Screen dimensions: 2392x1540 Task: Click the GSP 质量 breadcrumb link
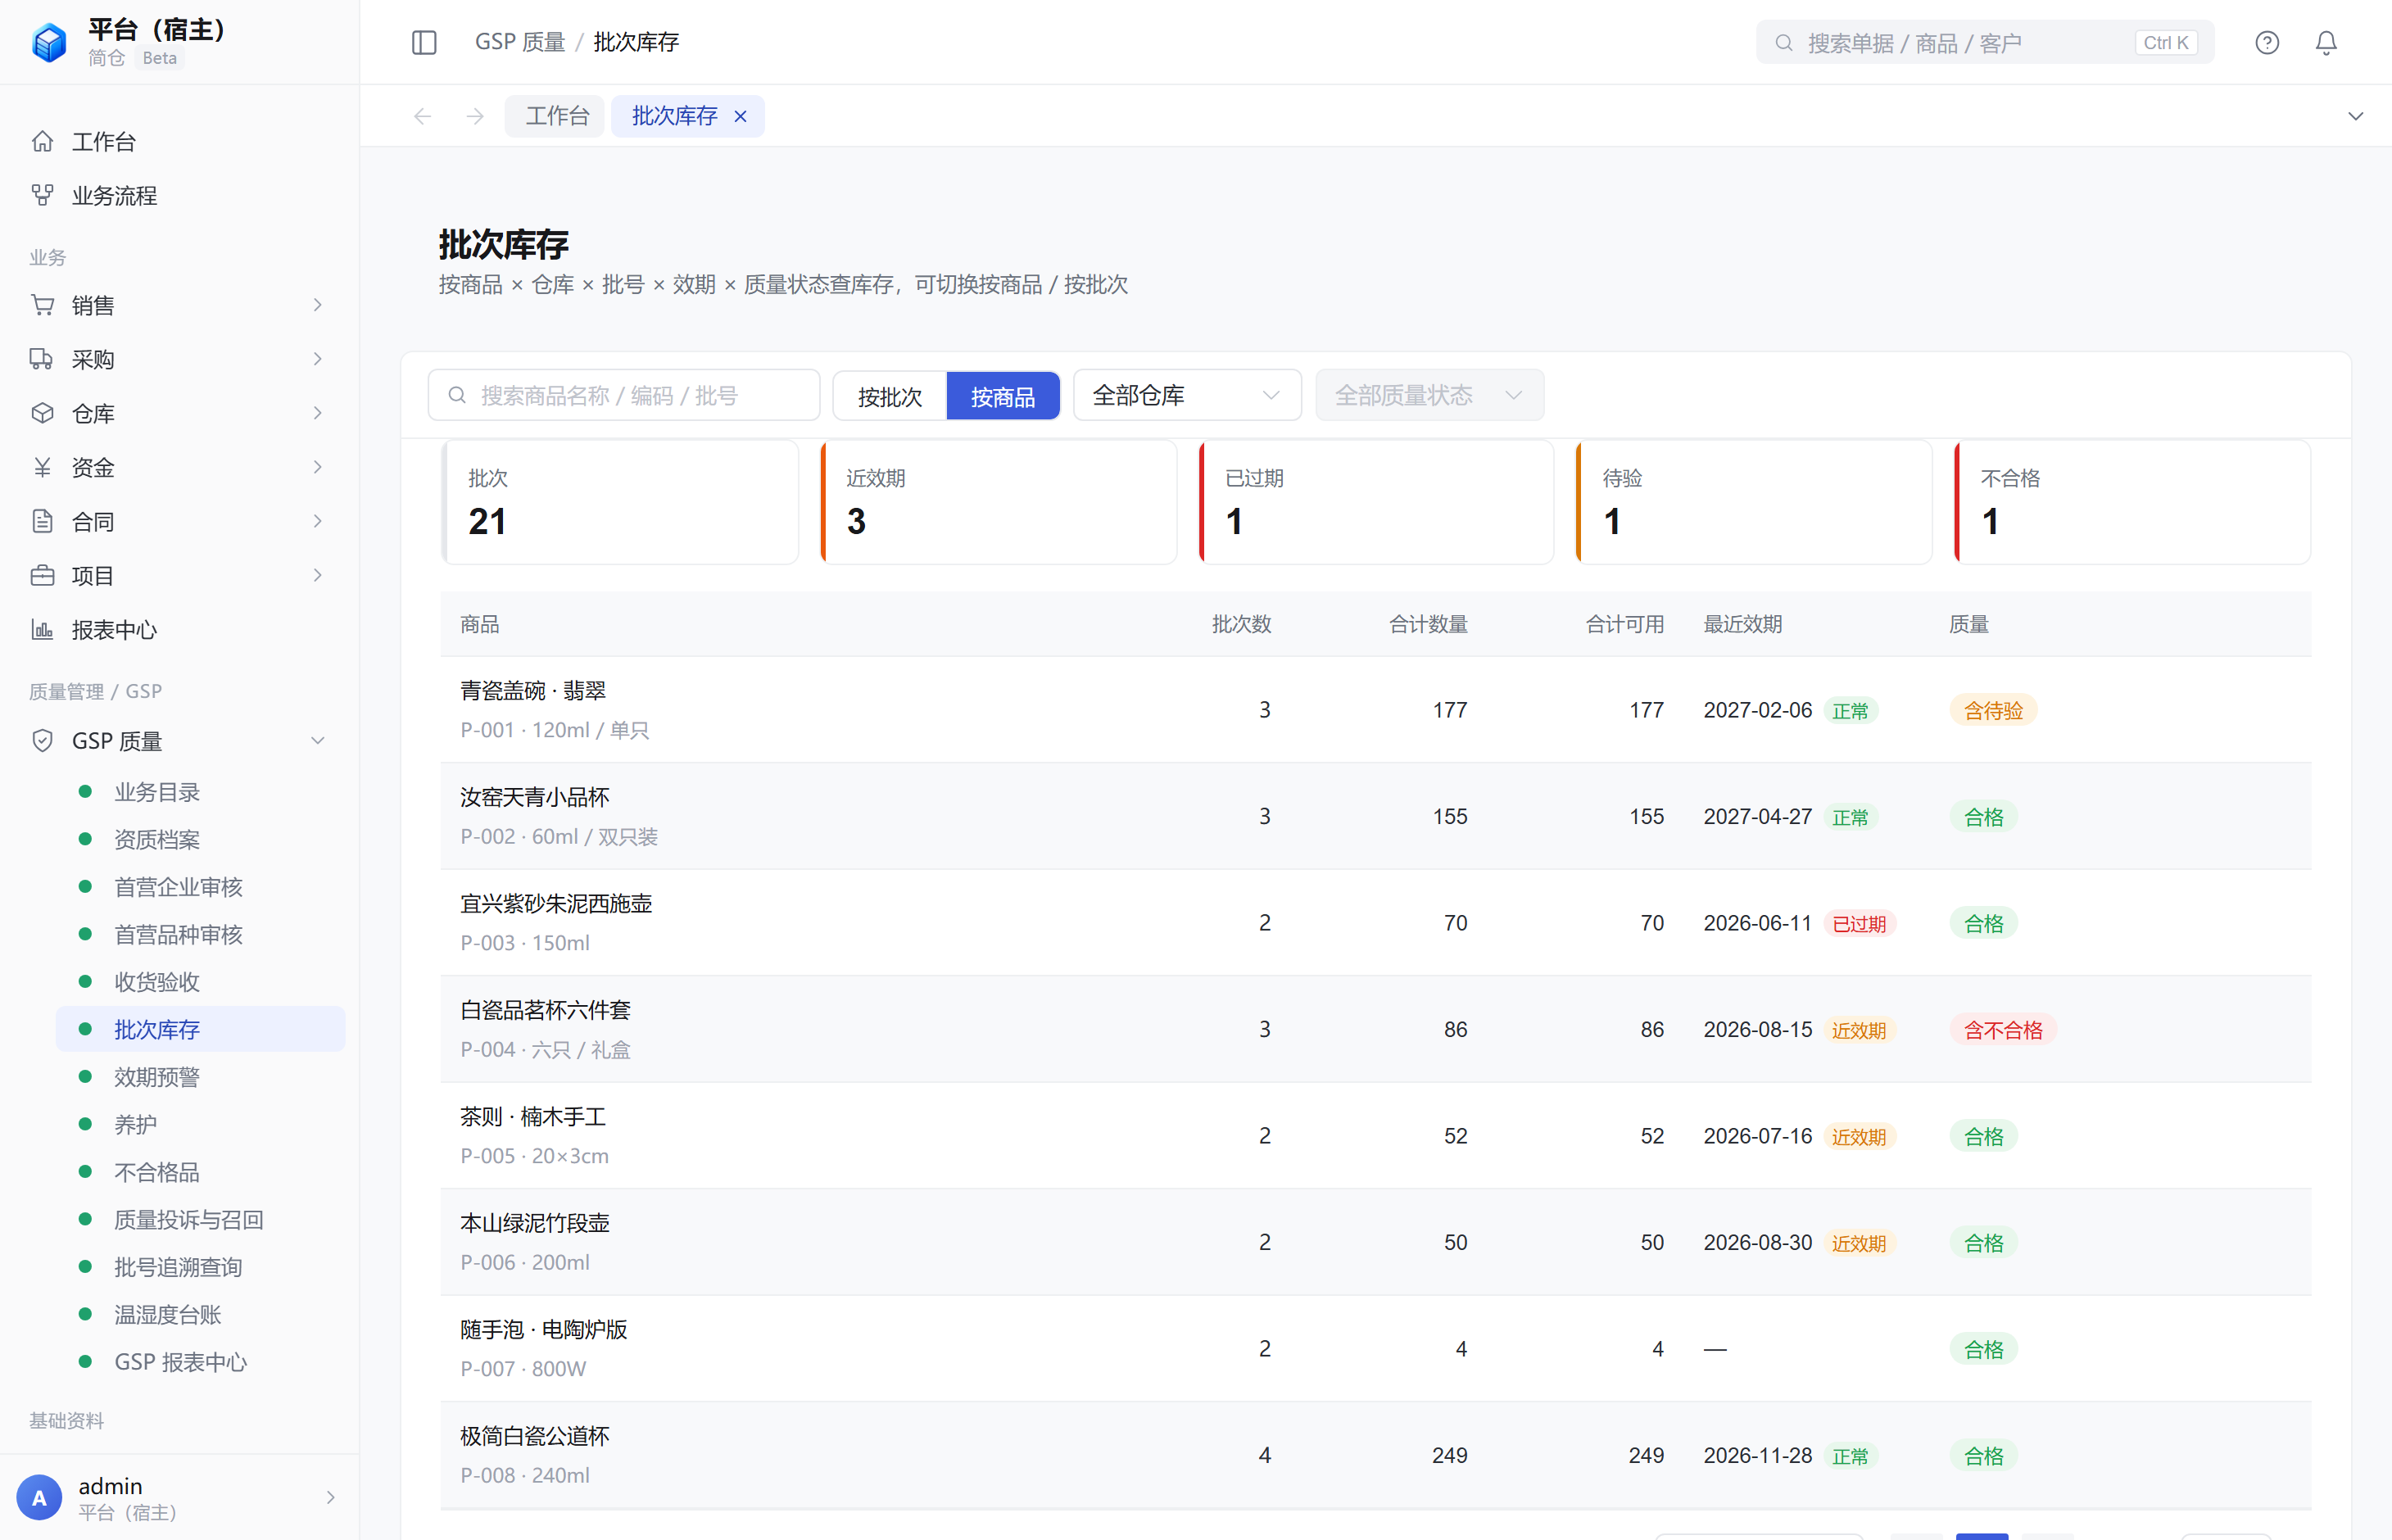(520, 42)
